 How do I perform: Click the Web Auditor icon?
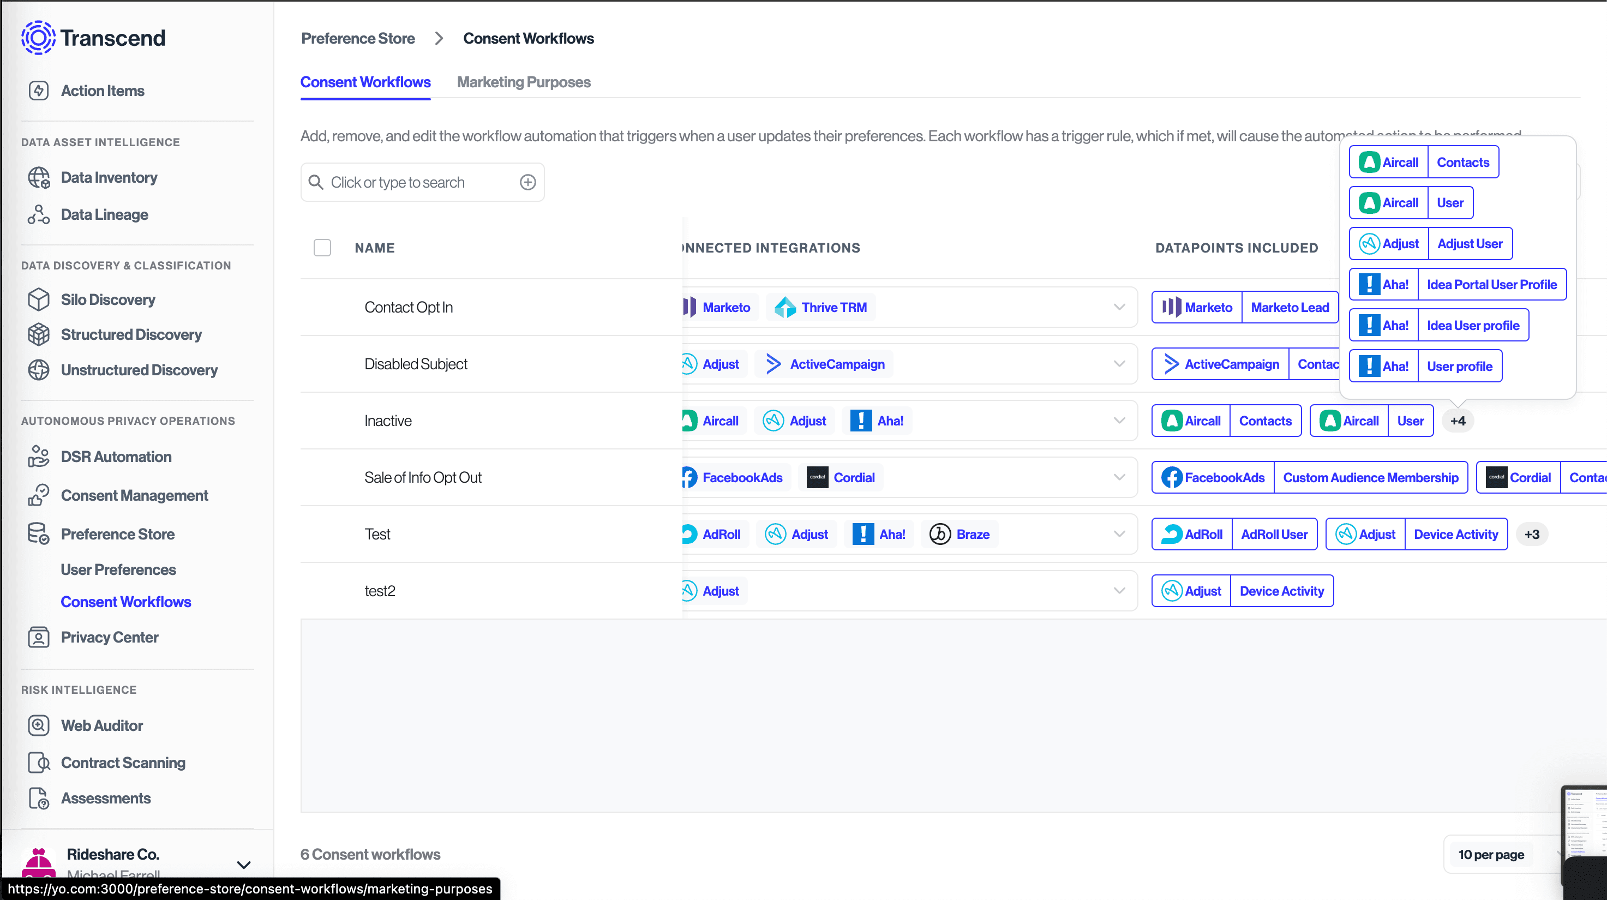point(39,724)
